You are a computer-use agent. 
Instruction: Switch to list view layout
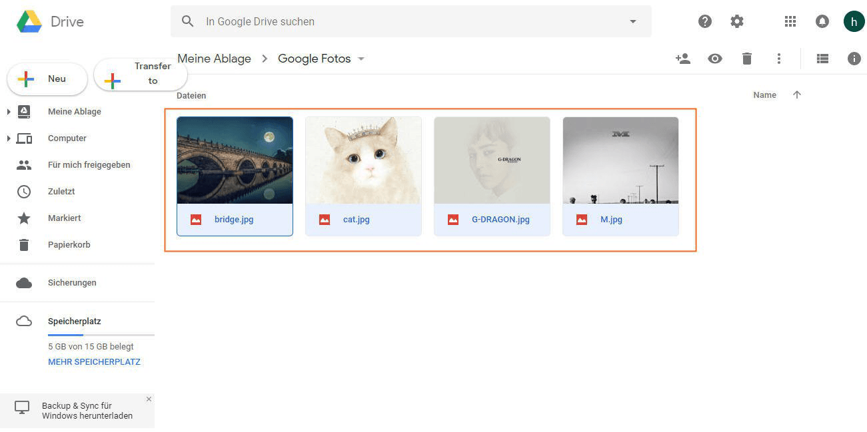822,59
